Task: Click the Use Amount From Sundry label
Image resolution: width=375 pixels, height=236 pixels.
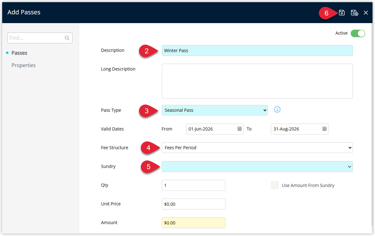Action: click(x=308, y=185)
